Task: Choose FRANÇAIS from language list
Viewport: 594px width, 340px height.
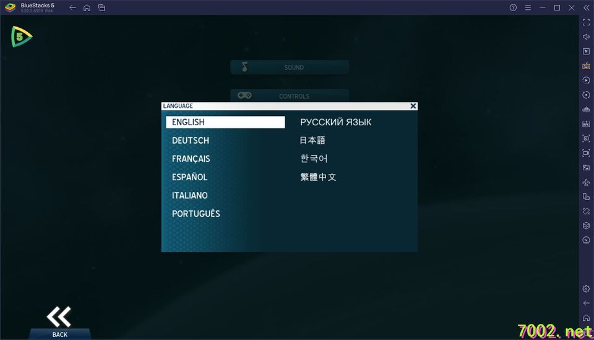Action: 191,159
